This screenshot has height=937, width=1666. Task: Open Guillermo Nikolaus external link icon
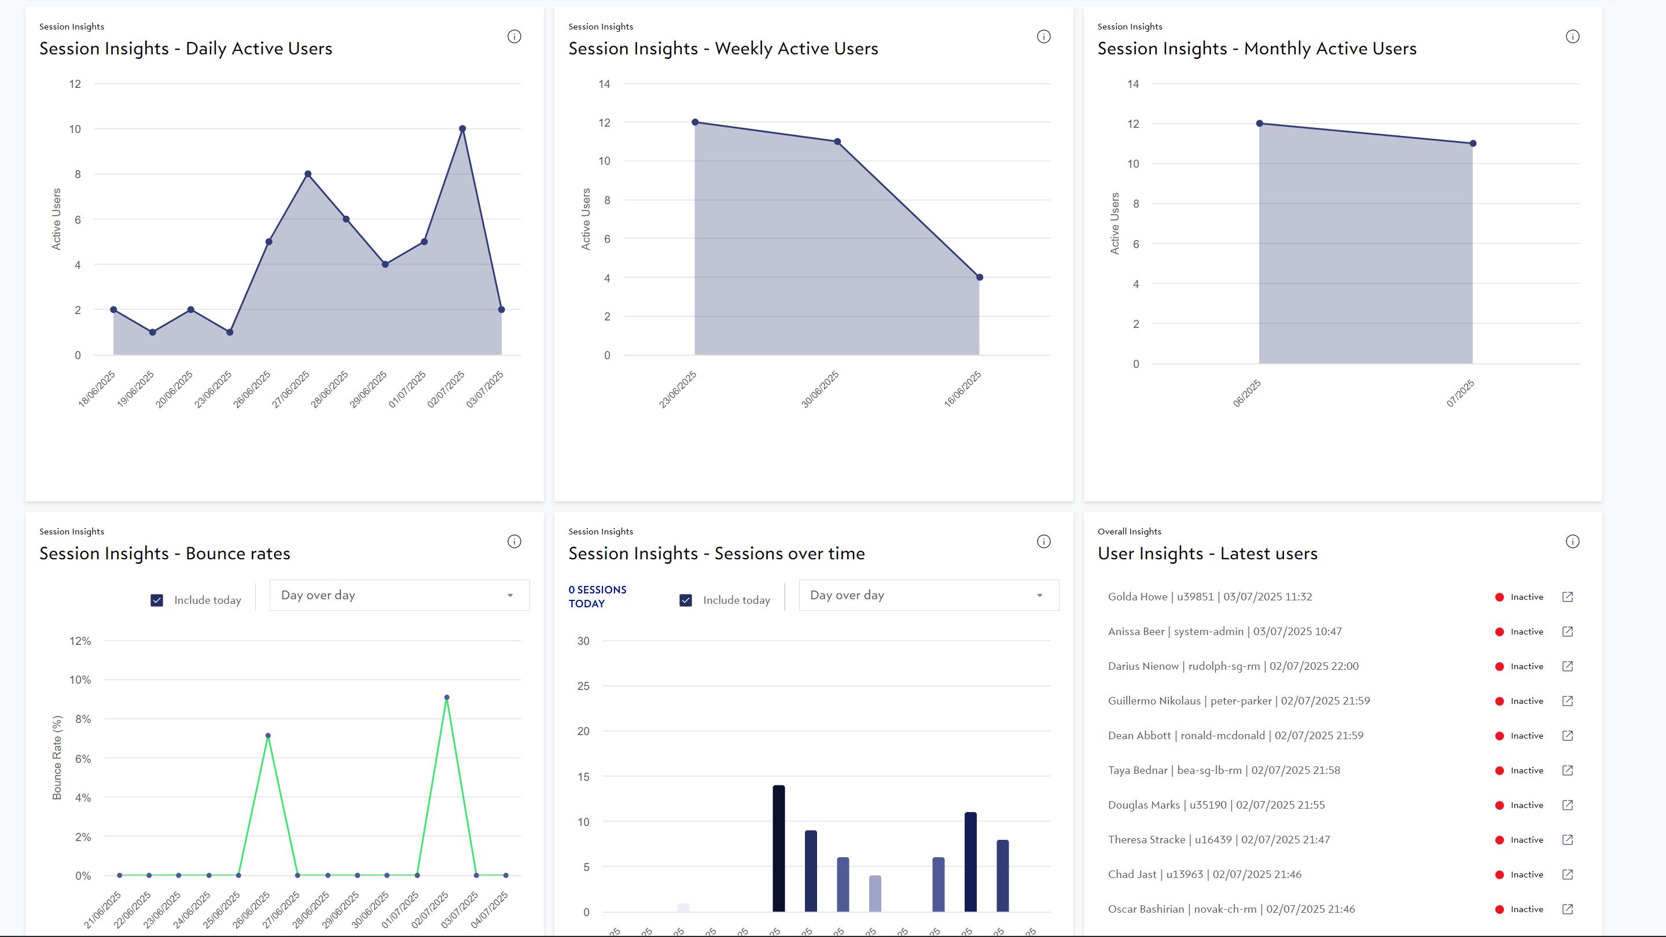pyautogui.click(x=1568, y=701)
